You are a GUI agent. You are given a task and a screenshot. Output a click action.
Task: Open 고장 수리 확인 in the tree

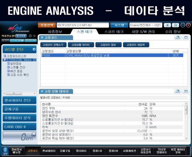tap(18, 75)
